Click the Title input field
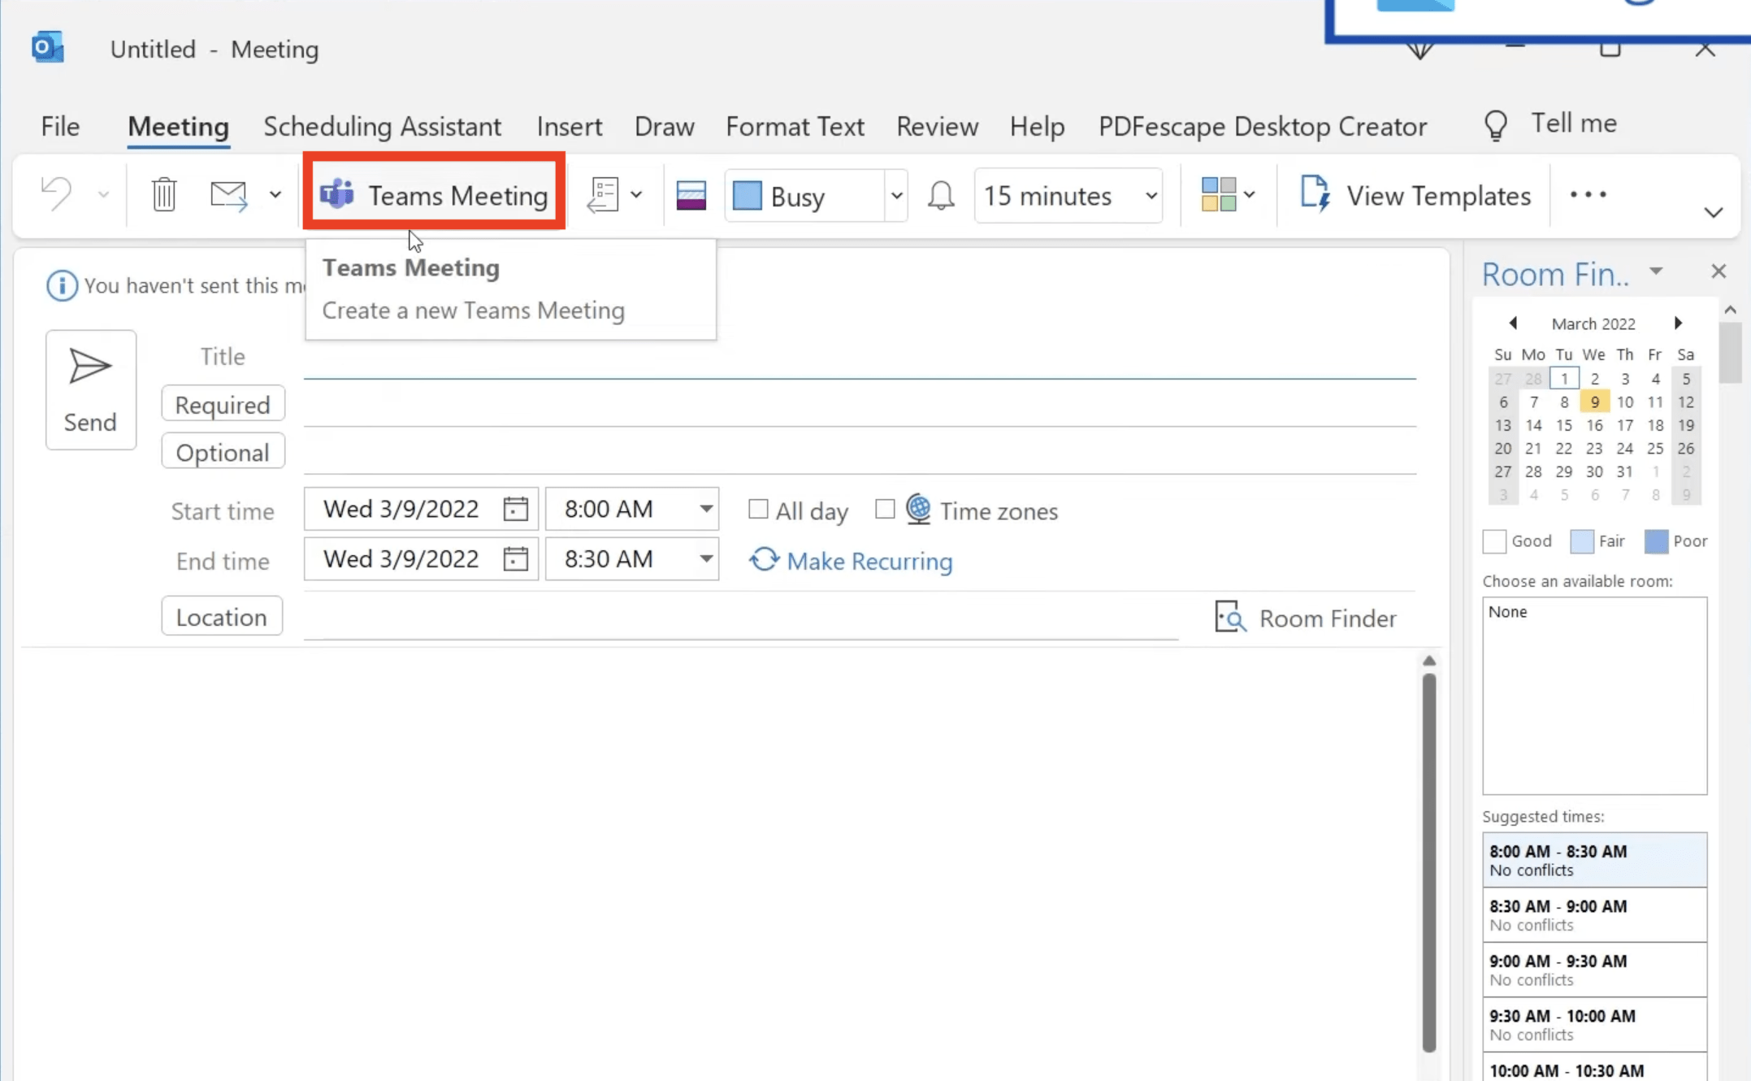The height and width of the screenshot is (1081, 1751). pyautogui.click(x=860, y=358)
